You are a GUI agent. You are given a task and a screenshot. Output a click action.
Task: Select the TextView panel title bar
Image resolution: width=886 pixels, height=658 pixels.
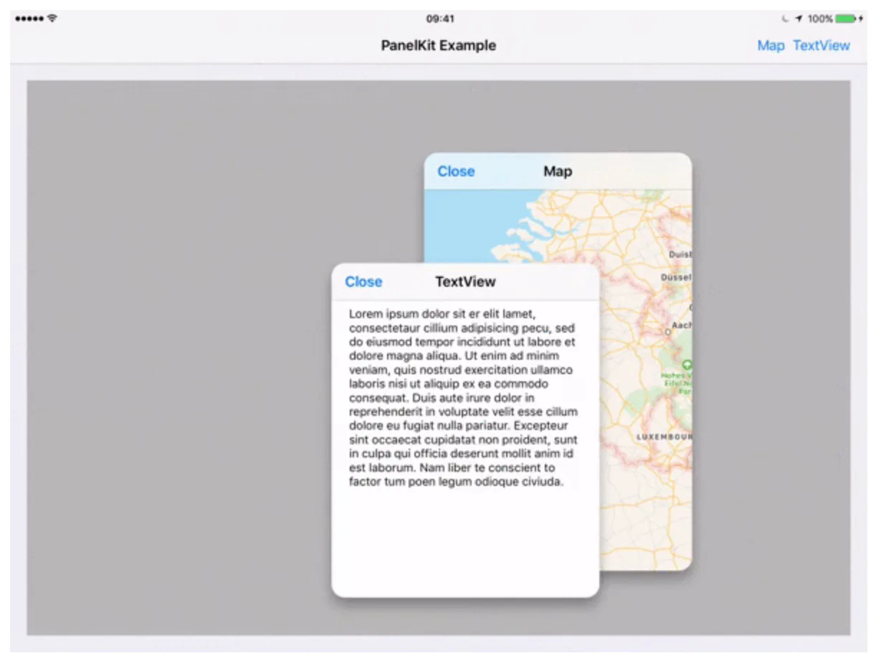tap(465, 282)
